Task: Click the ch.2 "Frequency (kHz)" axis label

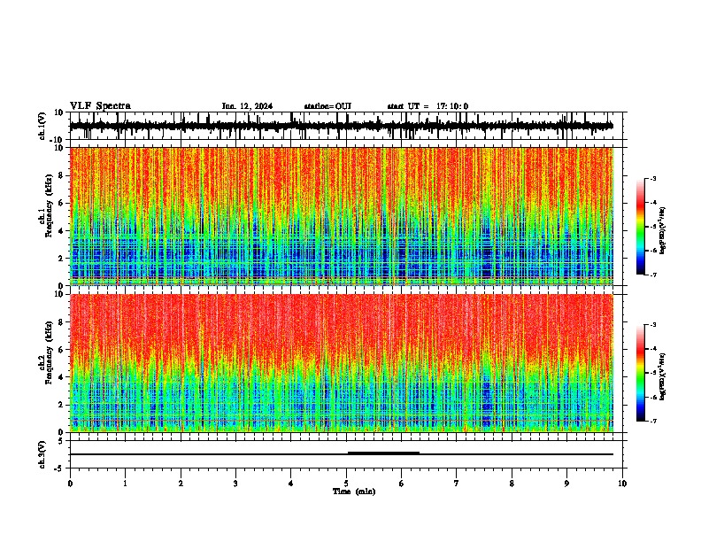Action: pos(49,352)
